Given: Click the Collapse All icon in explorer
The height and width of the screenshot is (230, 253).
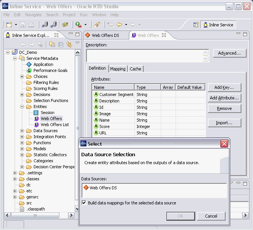Looking at the screenshot, I should point(61,44).
